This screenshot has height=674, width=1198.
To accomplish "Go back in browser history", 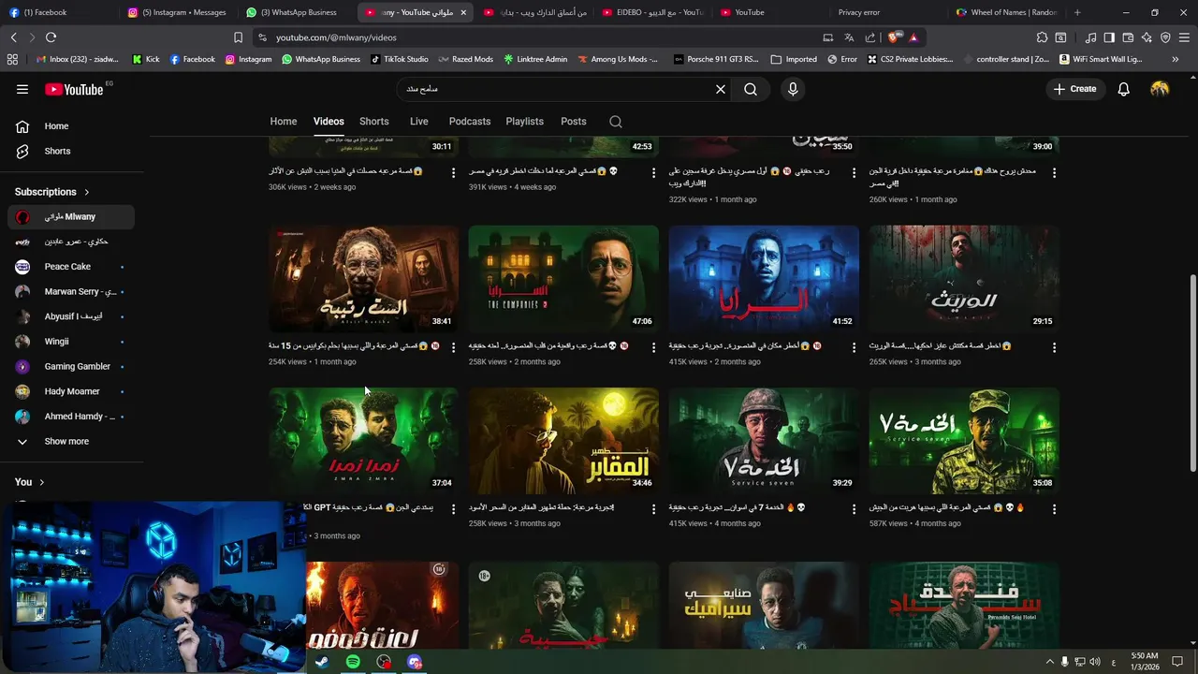I will pyautogui.click(x=13, y=37).
